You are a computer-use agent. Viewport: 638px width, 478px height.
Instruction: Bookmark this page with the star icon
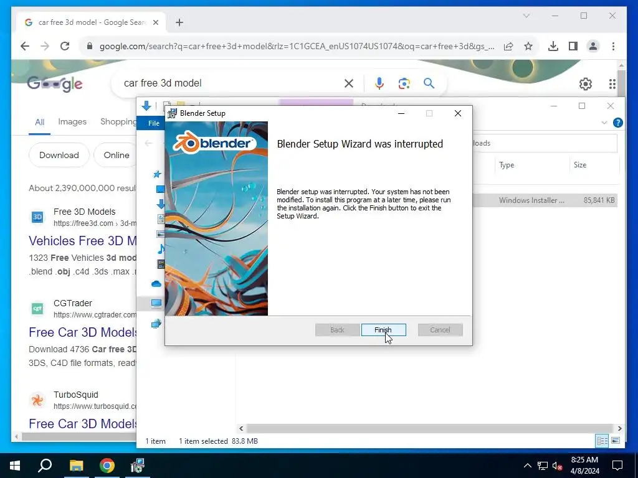[x=528, y=46]
